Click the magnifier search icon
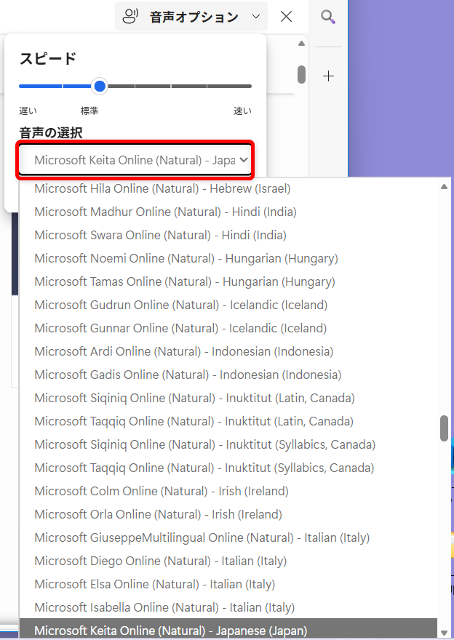 coord(328,17)
